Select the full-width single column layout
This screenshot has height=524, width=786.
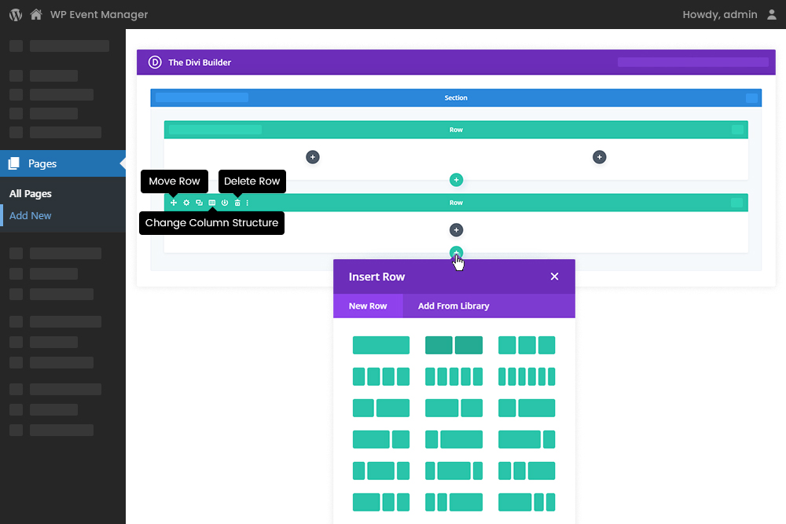[381, 345]
